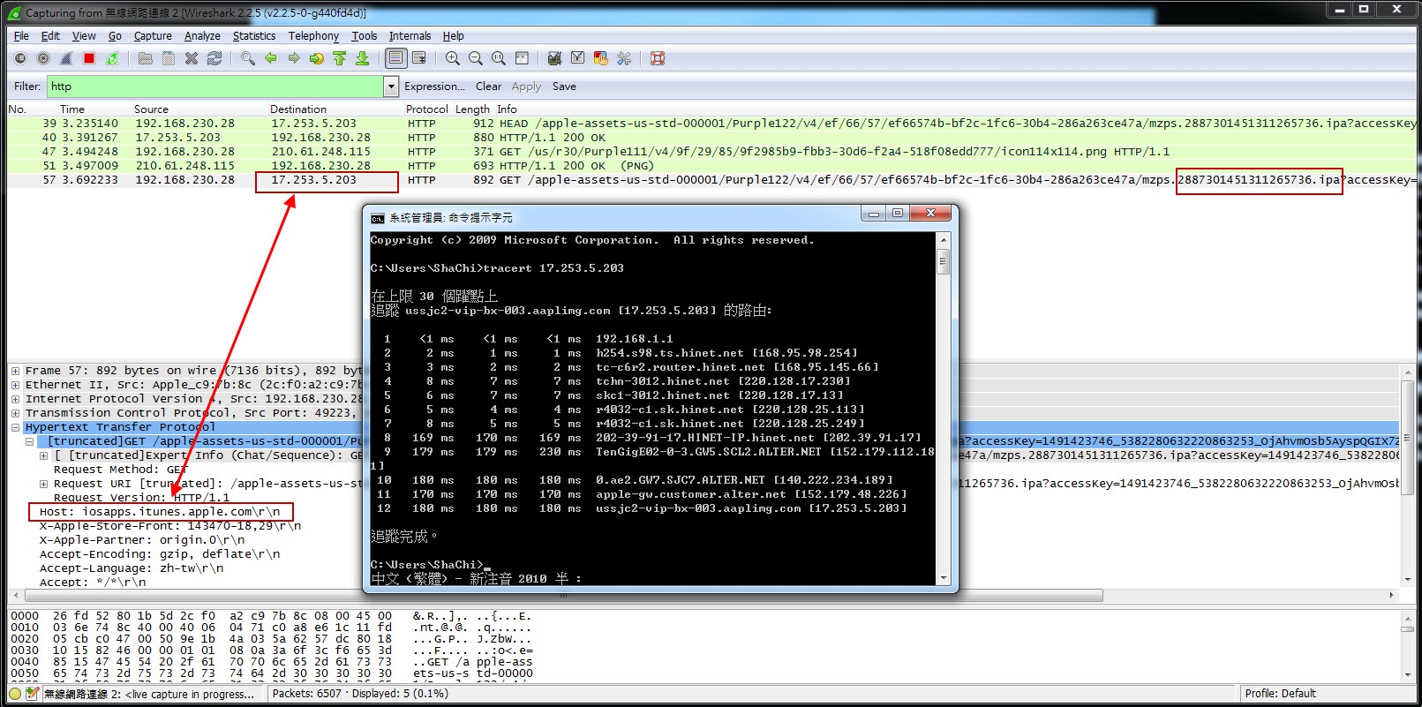The height and width of the screenshot is (707, 1422).
Task: Toggle auto-scroll during live capture
Action: pyautogui.click(x=419, y=58)
